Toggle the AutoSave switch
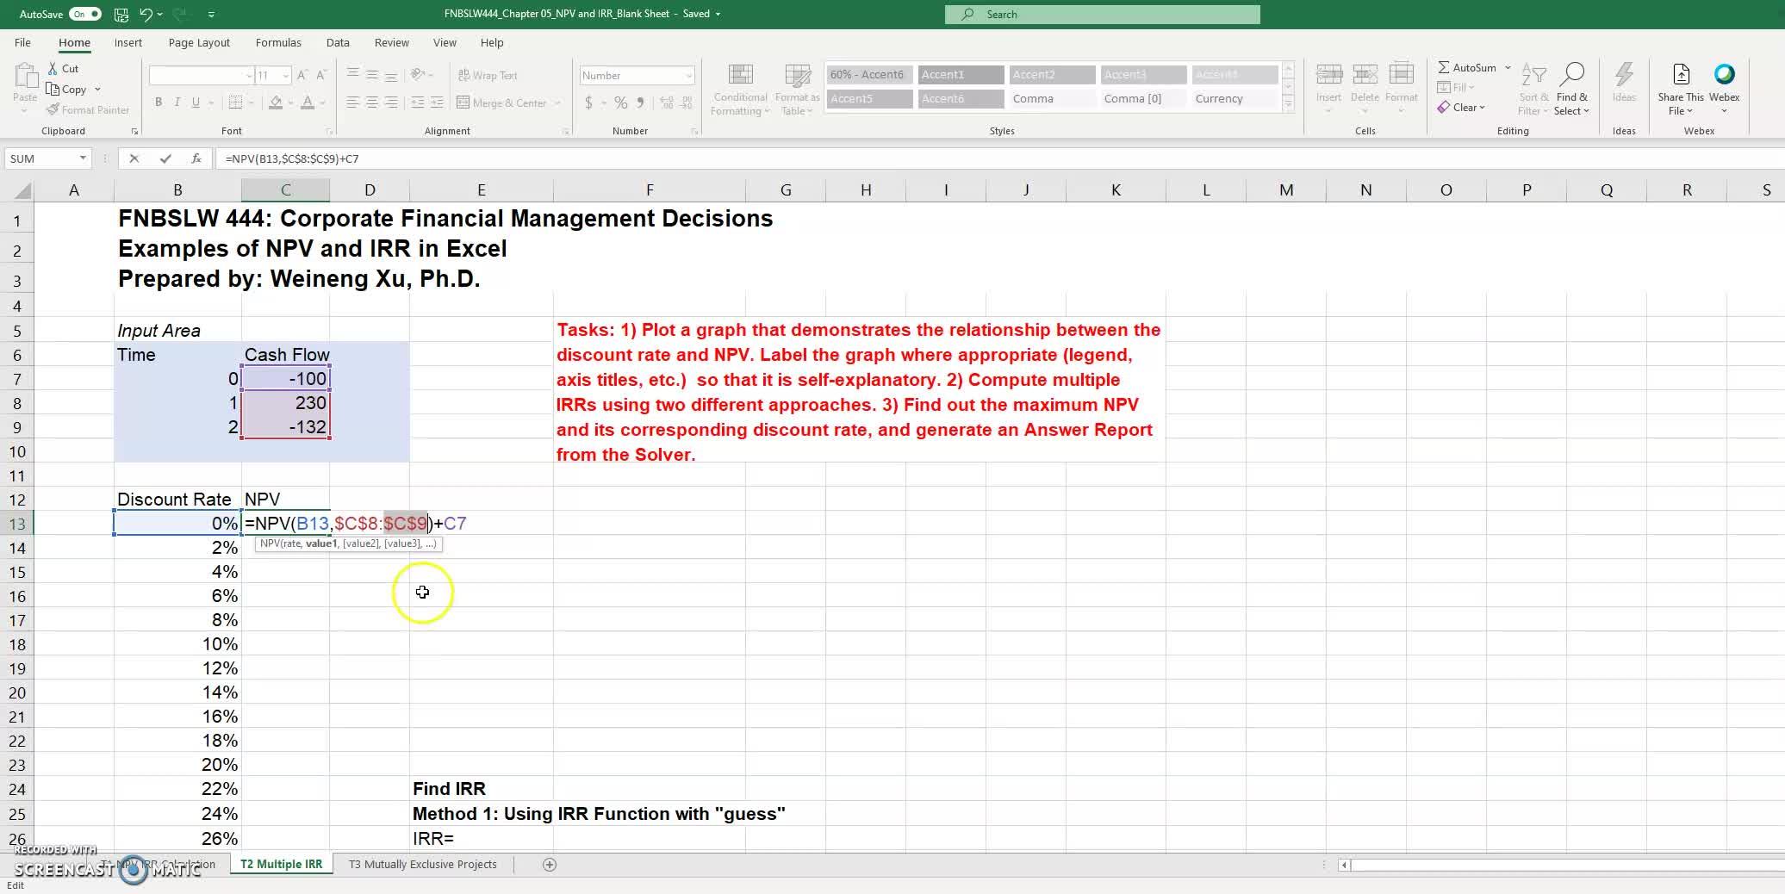The image size is (1785, 894). coord(85,14)
